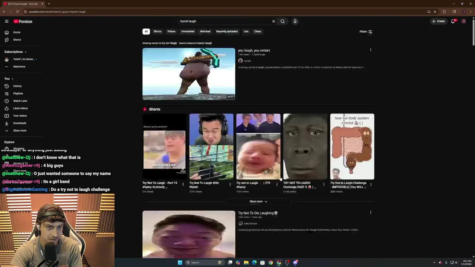Viewport: 475px width, 267px height.
Task: Run search with the magnifier button
Action: 282,21
